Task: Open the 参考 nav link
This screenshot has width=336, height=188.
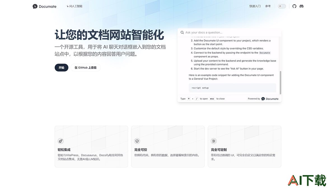Action: (x=268, y=6)
